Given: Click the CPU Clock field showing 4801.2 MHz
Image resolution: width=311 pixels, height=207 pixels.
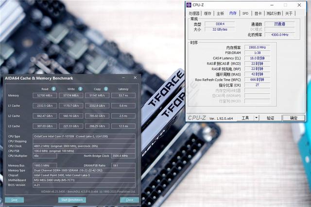Looking at the screenshot, I should tap(84, 146).
